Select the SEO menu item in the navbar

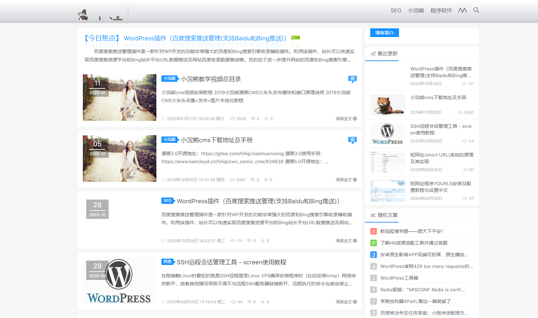pyautogui.click(x=396, y=10)
